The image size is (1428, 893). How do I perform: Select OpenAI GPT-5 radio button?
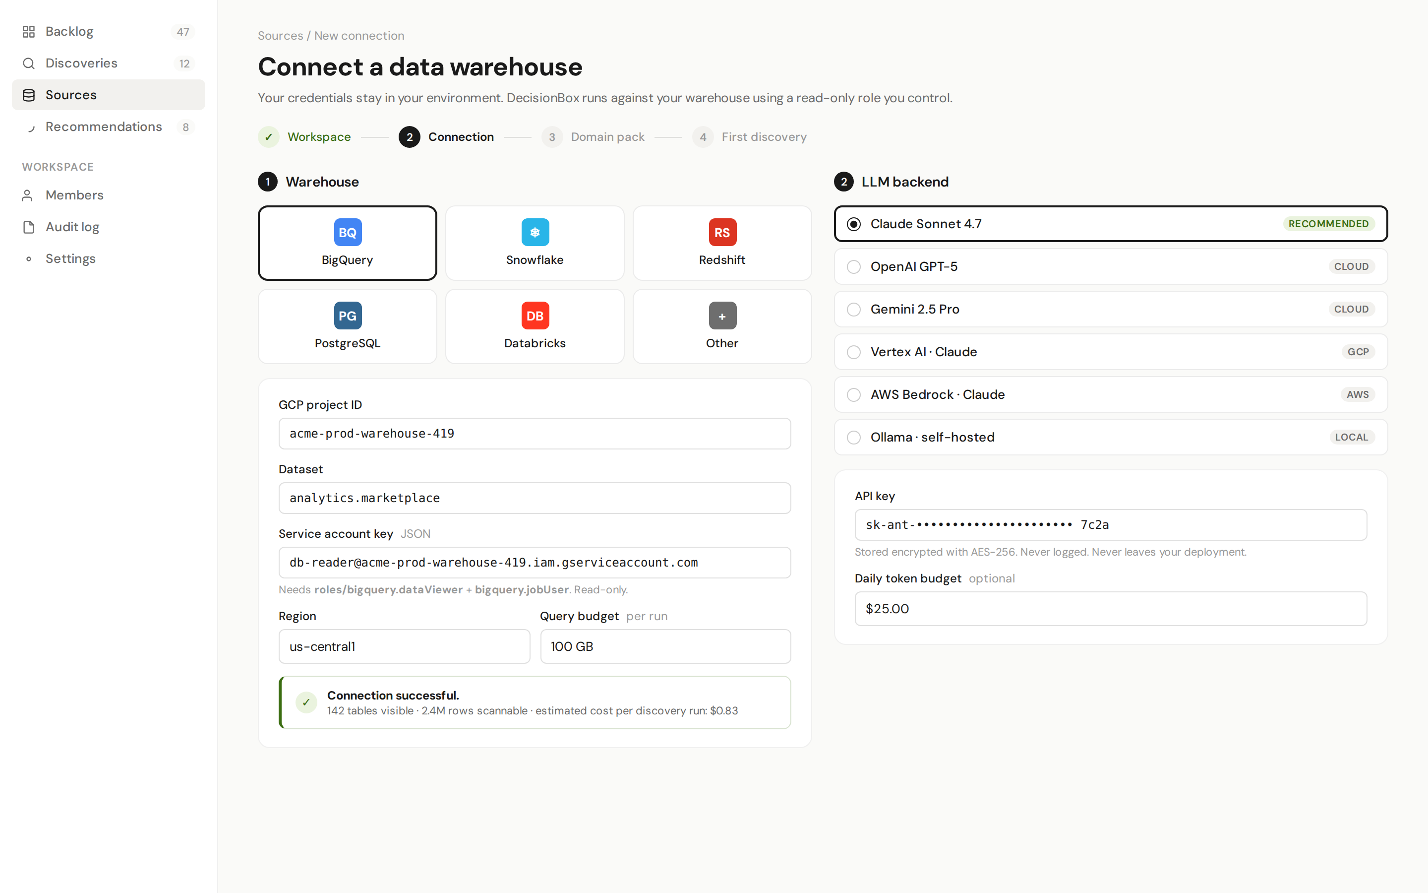(x=853, y=267)
